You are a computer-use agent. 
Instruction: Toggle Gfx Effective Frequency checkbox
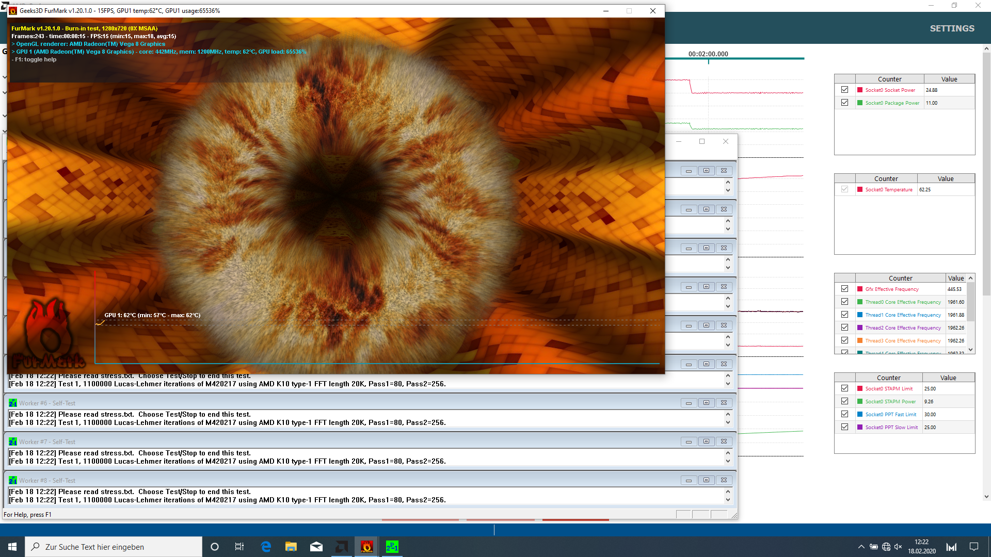[x=844, y=289]
